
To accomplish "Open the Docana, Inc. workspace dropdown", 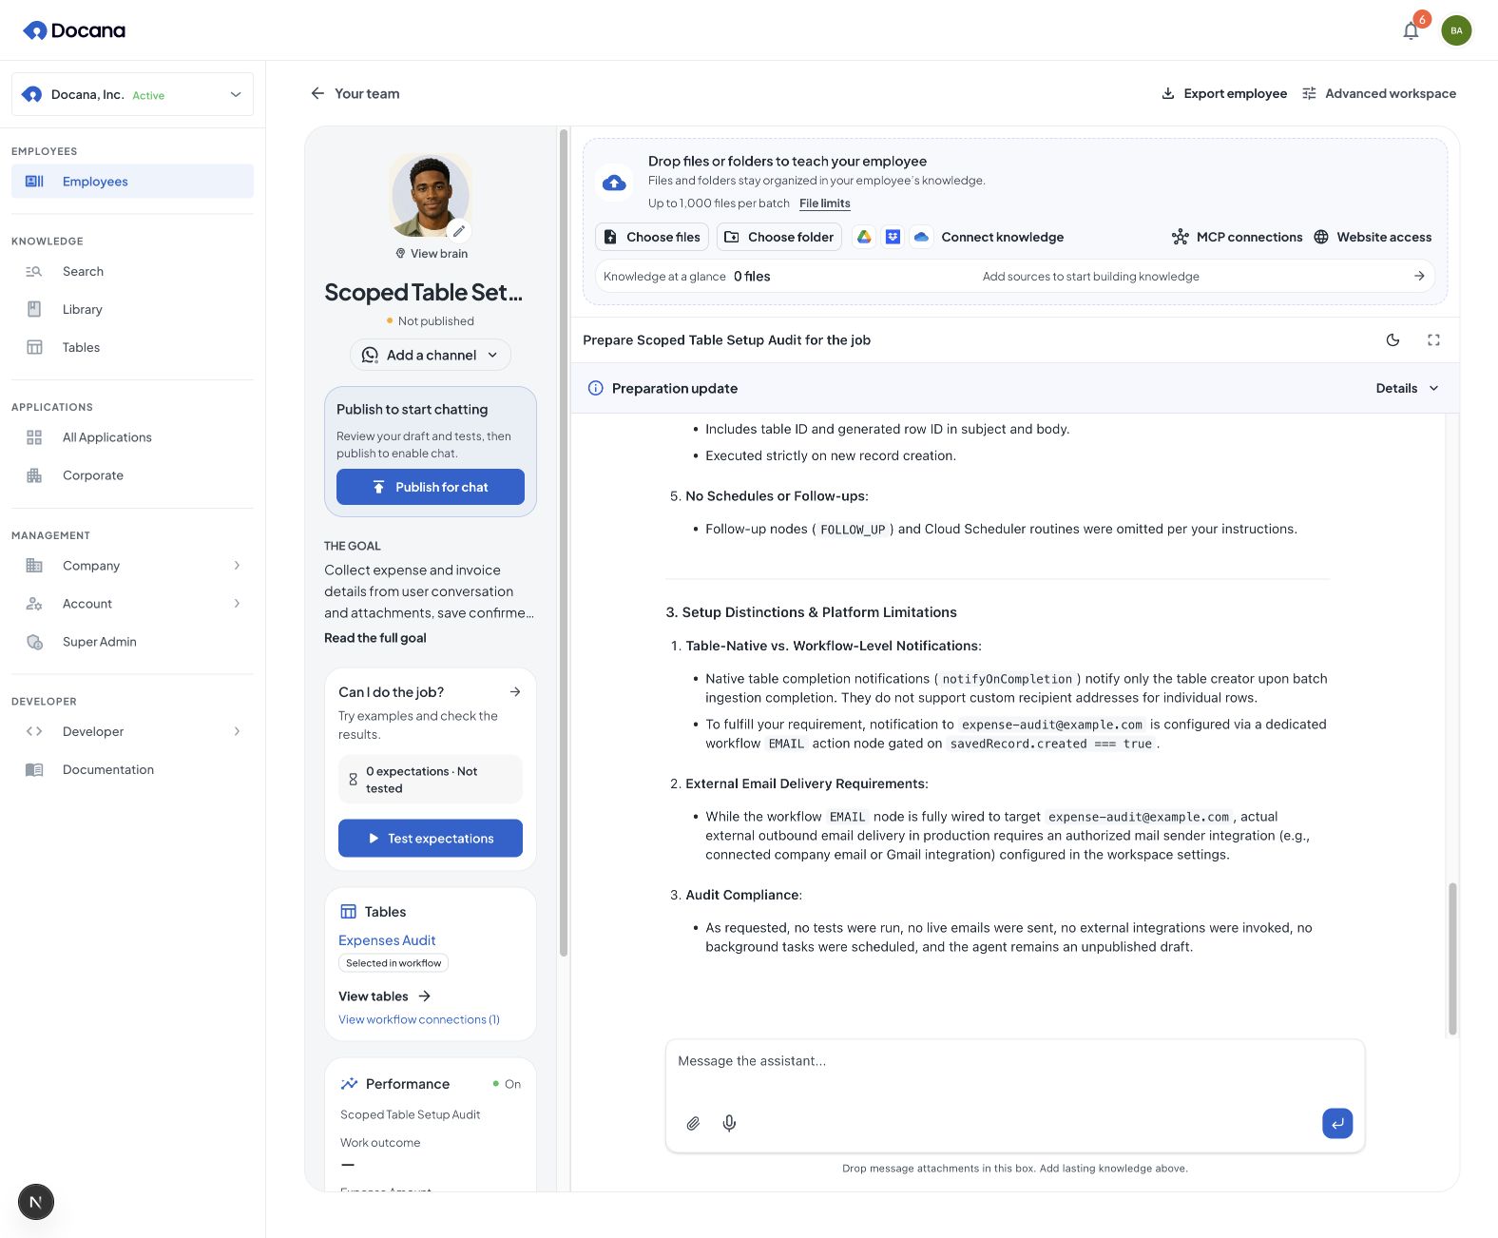I will coord(132,94).
